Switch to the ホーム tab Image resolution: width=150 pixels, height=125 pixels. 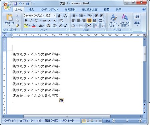(x=18, y=10)
